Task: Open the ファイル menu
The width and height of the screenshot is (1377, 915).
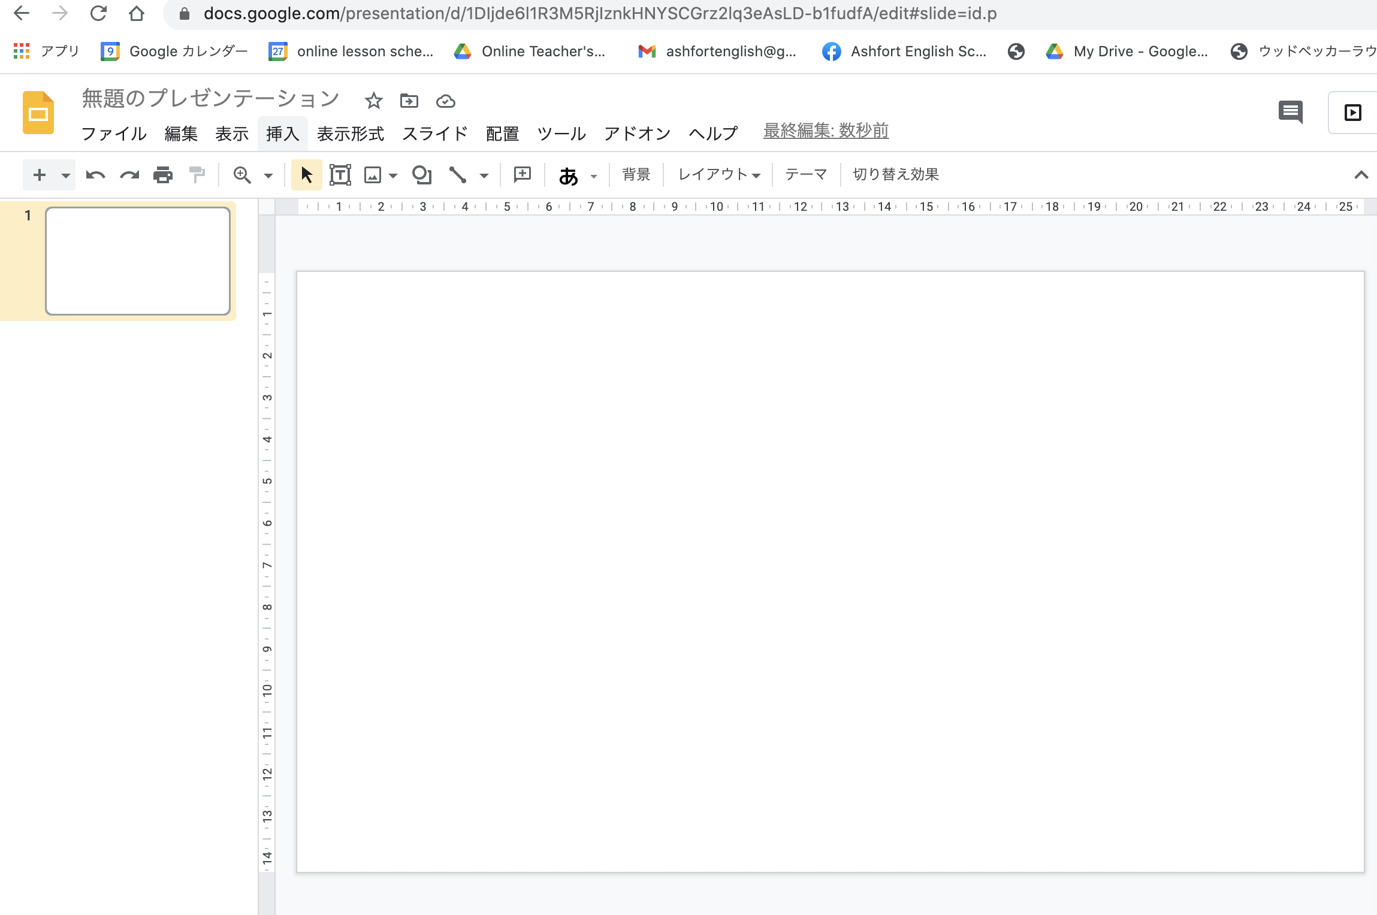Action: coord(114,134)
